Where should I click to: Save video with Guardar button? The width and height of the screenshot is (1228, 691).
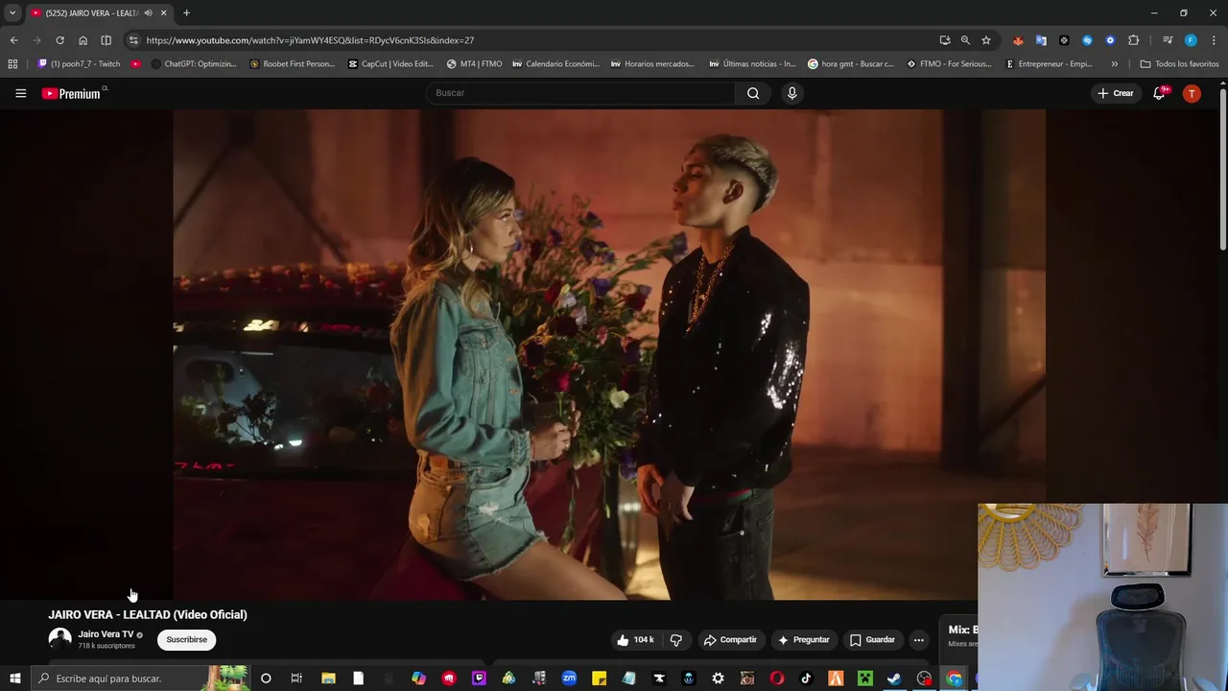[x=872, y=640]
